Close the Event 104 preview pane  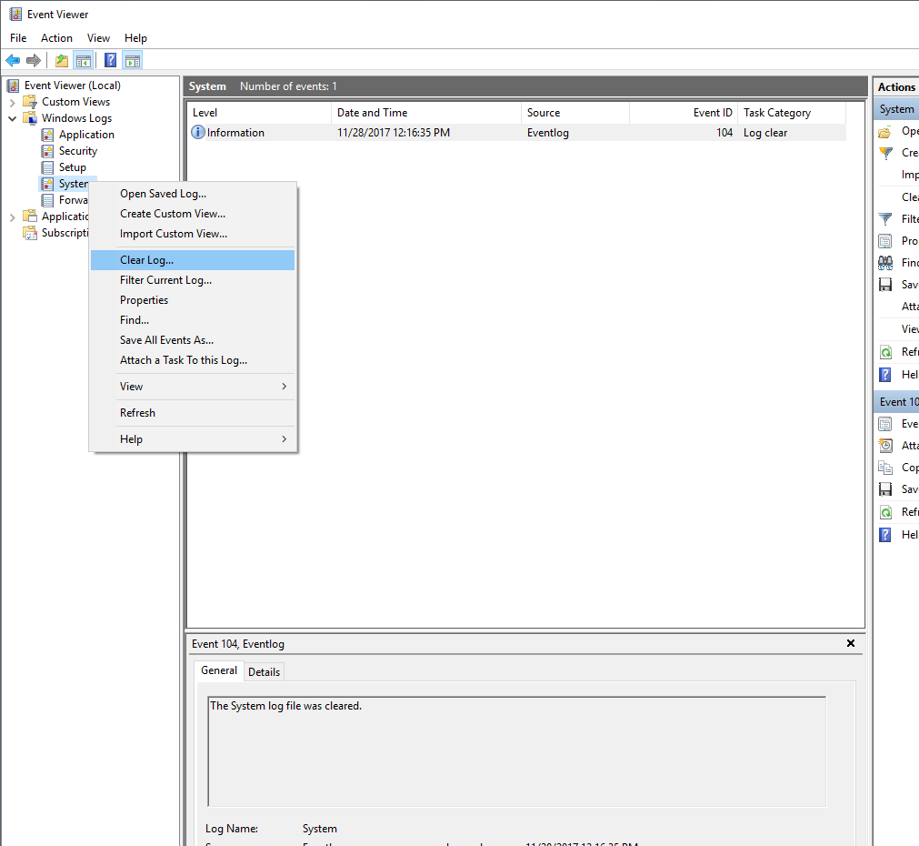click(851, 643)
